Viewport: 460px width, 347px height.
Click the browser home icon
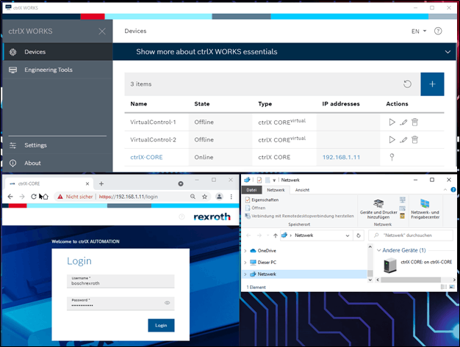pyautogui.click(x=46, y=197)
